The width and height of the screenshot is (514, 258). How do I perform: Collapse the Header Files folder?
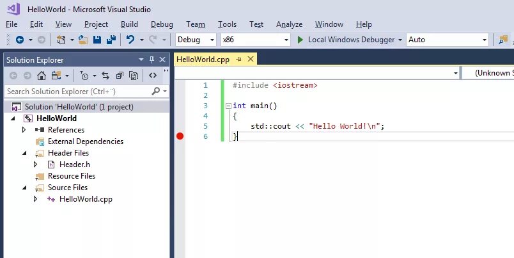24,153
